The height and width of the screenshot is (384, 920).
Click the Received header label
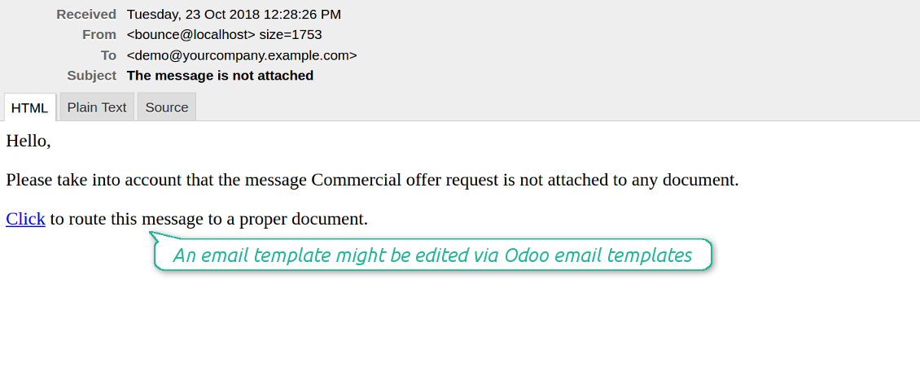click(x=86, y=14)
